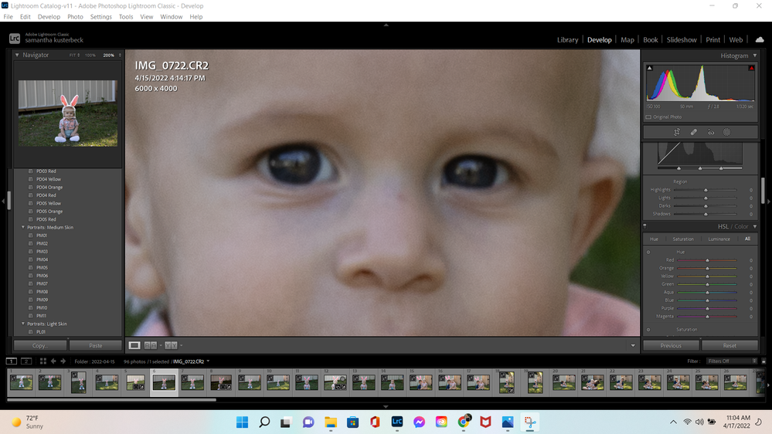Go back with left arrow icon
Screen dimensions: 772x434
pyautogui.click(x=53, y=361)
